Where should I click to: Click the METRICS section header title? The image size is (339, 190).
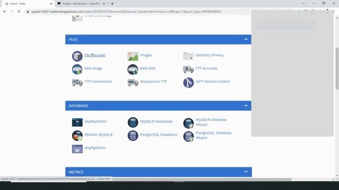click(x=76, y=172)
